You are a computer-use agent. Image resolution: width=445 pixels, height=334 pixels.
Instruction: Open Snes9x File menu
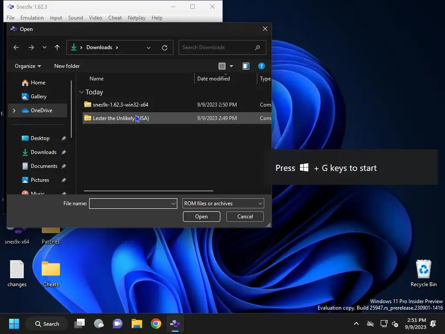[x=10, y=17]
